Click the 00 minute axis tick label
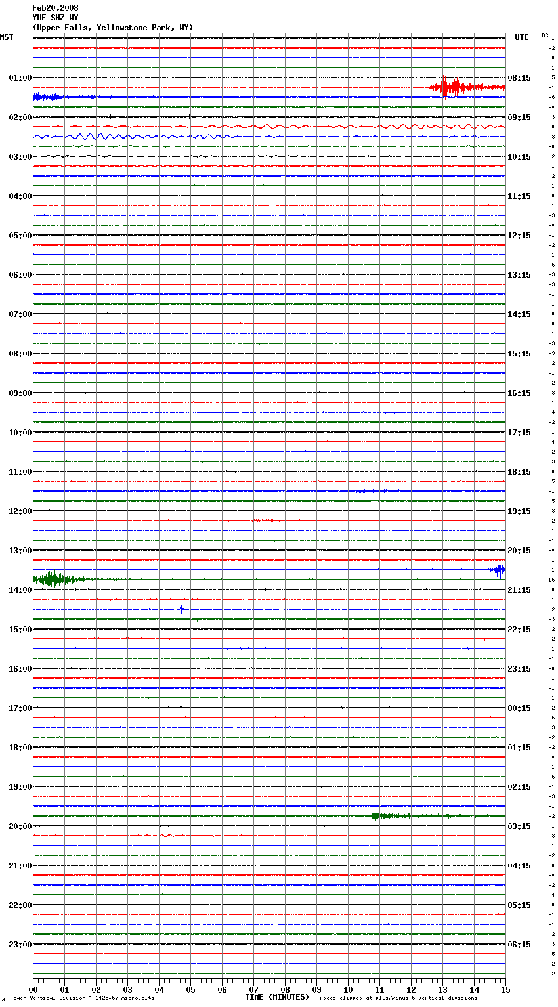Viewport: 558px width, 1007px height. [33, 989]
